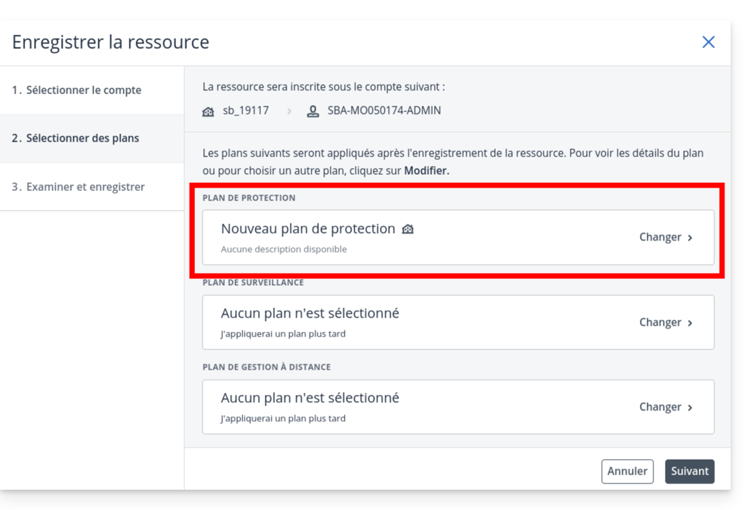Click Changer text for the protection plan

pyautogui.click(x=660, y=237)
